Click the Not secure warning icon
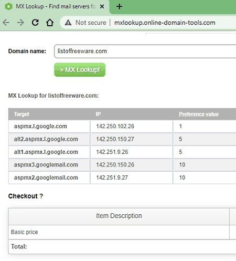236x261 pixels. click(x=68, y=23)
